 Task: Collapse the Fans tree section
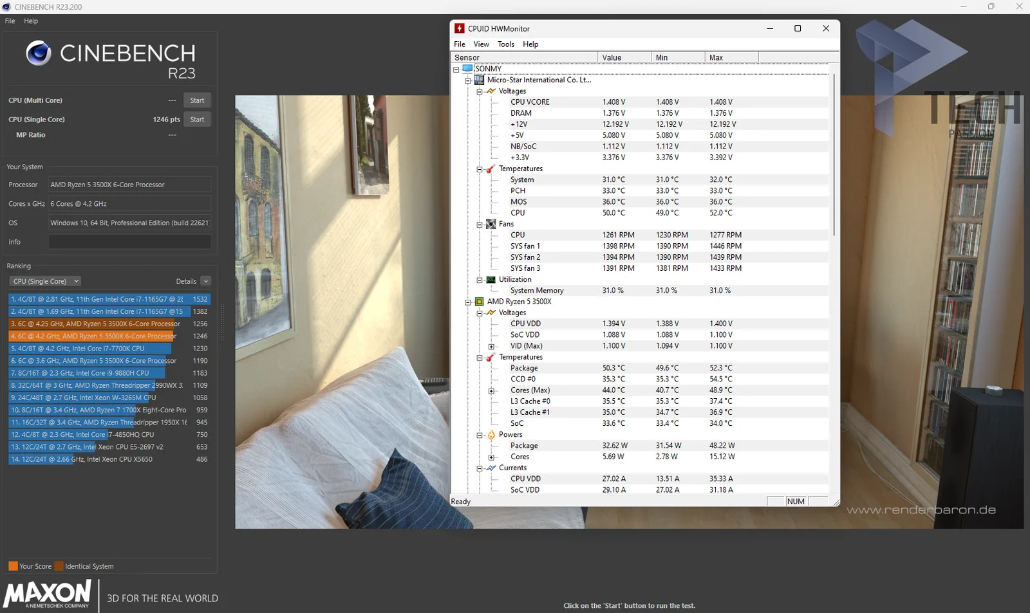coord(480,224)
